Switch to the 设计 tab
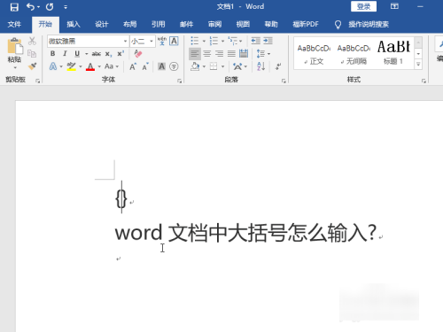The image size is (443, 332). pyautogui.click(x=102, y=24)
